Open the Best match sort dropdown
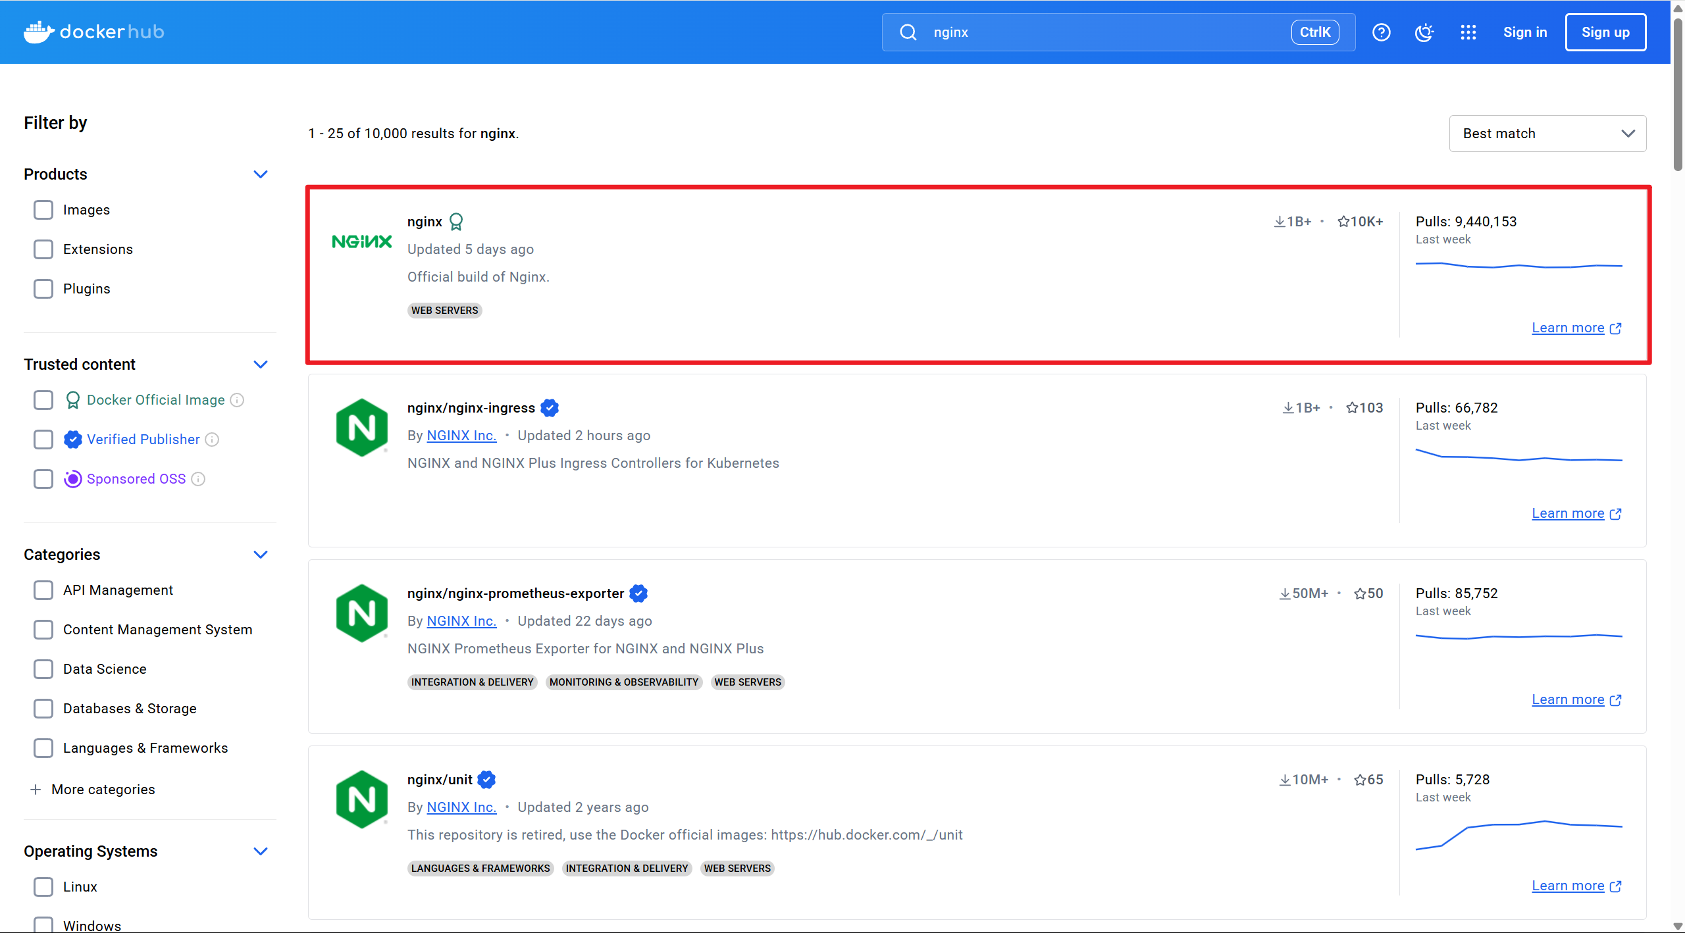The image size is (1685, 933). [1547, 134]
